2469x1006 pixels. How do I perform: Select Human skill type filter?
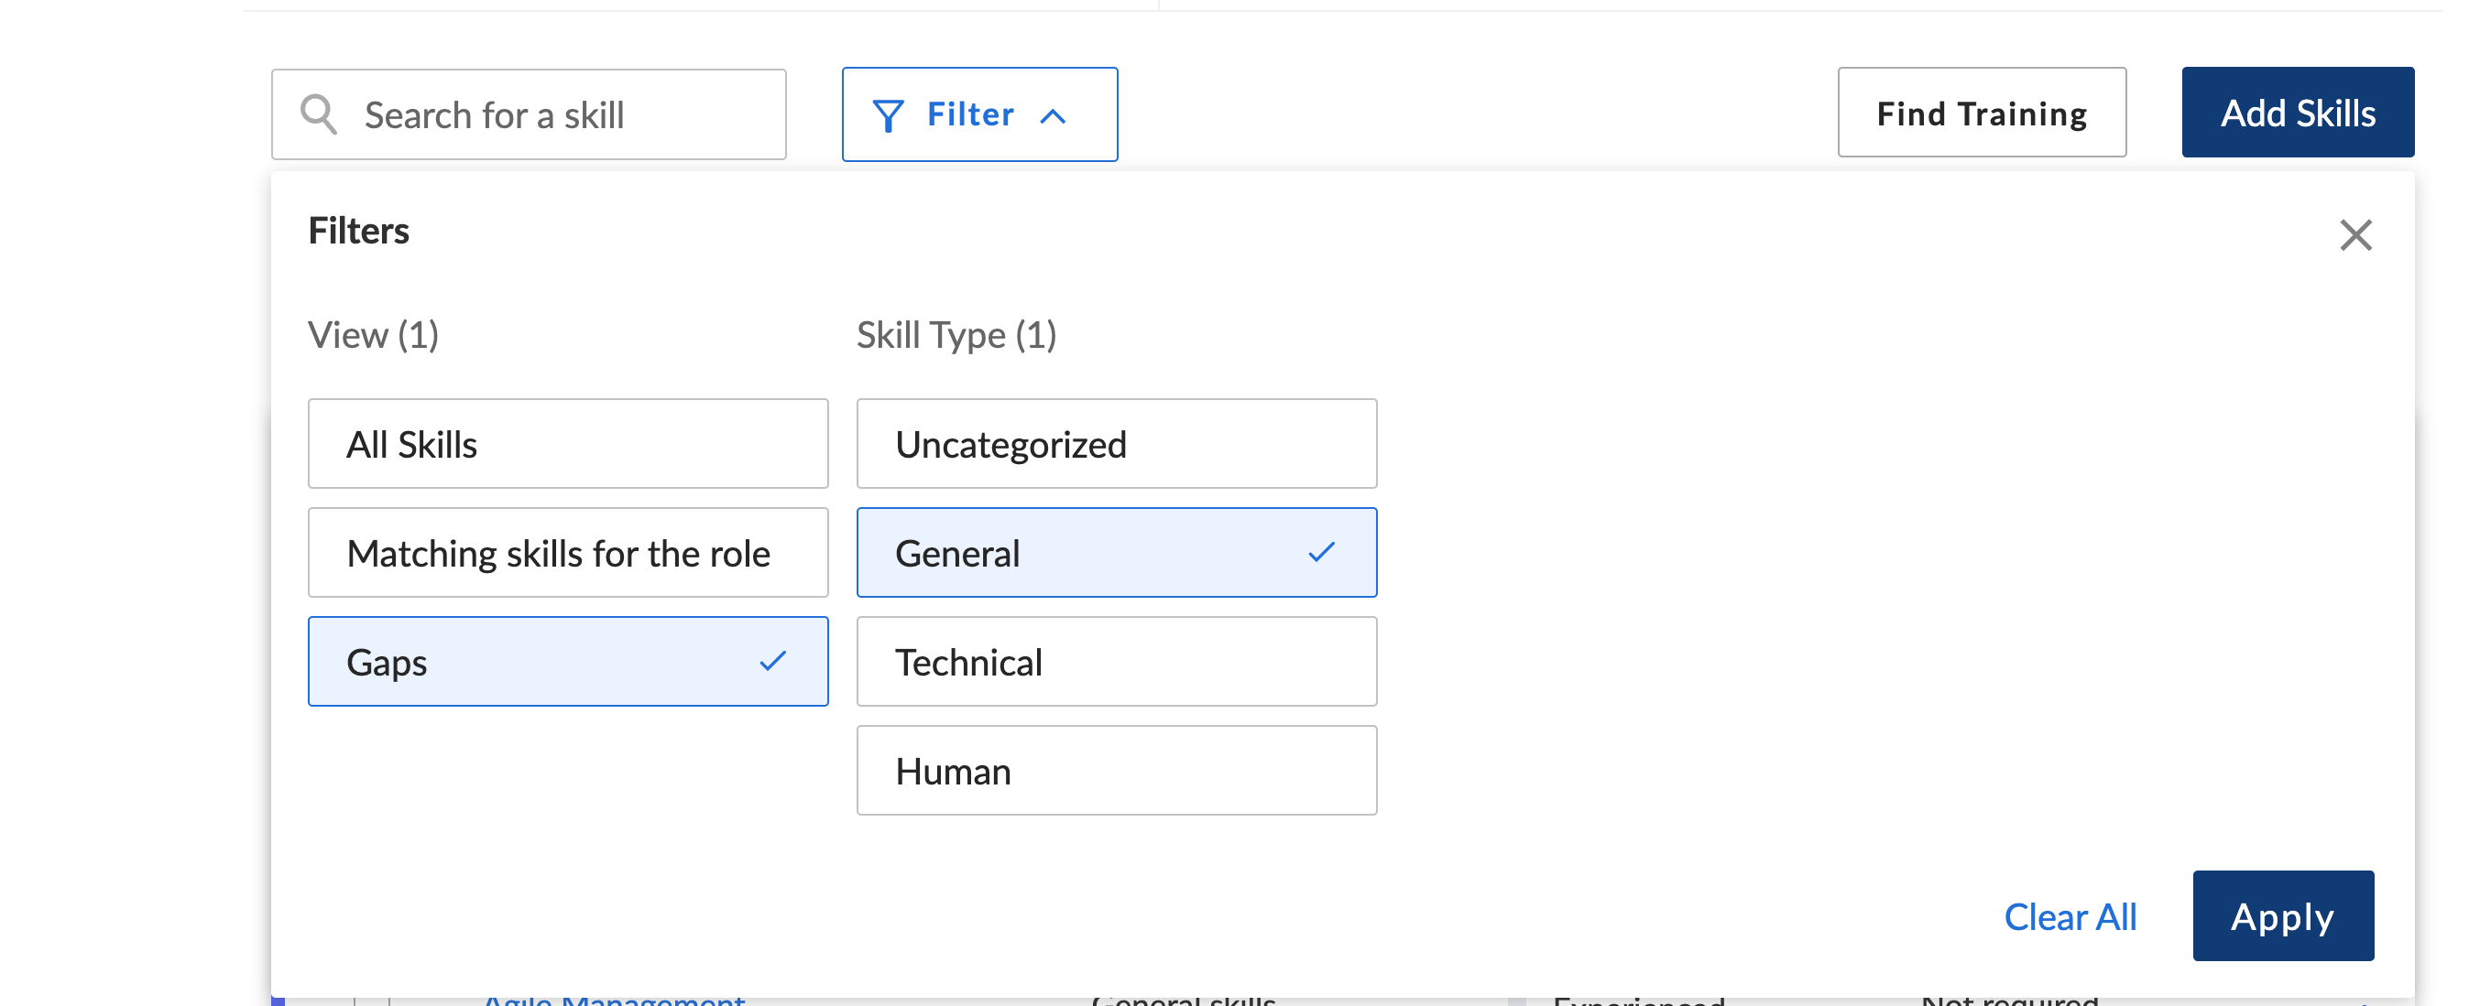tap(1118, 770)
